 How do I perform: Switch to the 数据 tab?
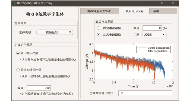[x=156, y=11]
